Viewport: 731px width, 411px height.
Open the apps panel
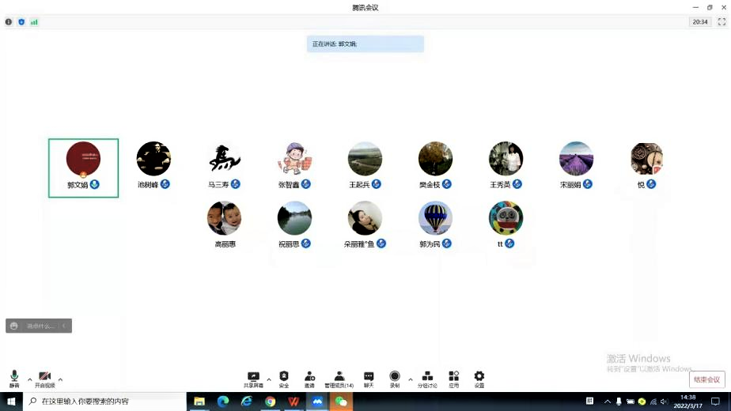(x=453, y=378)
